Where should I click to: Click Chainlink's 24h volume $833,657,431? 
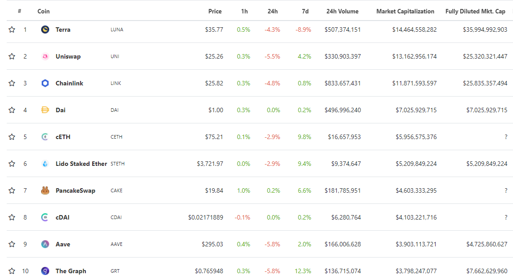point(343,83)
